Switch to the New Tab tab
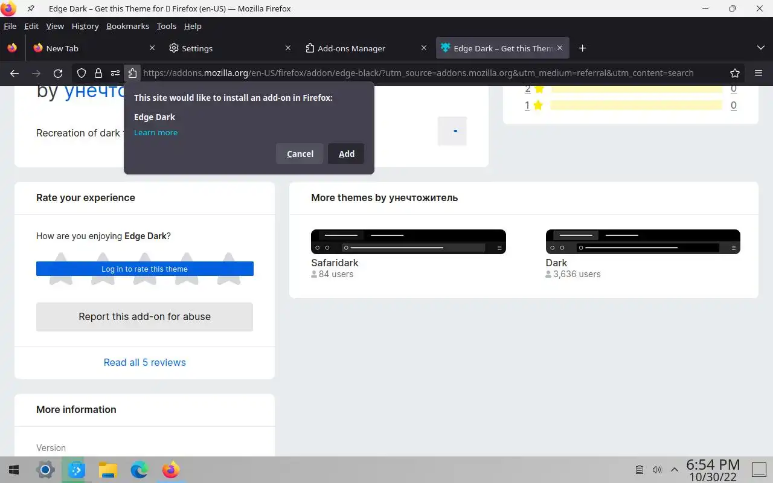 click(x=94, y=48)
